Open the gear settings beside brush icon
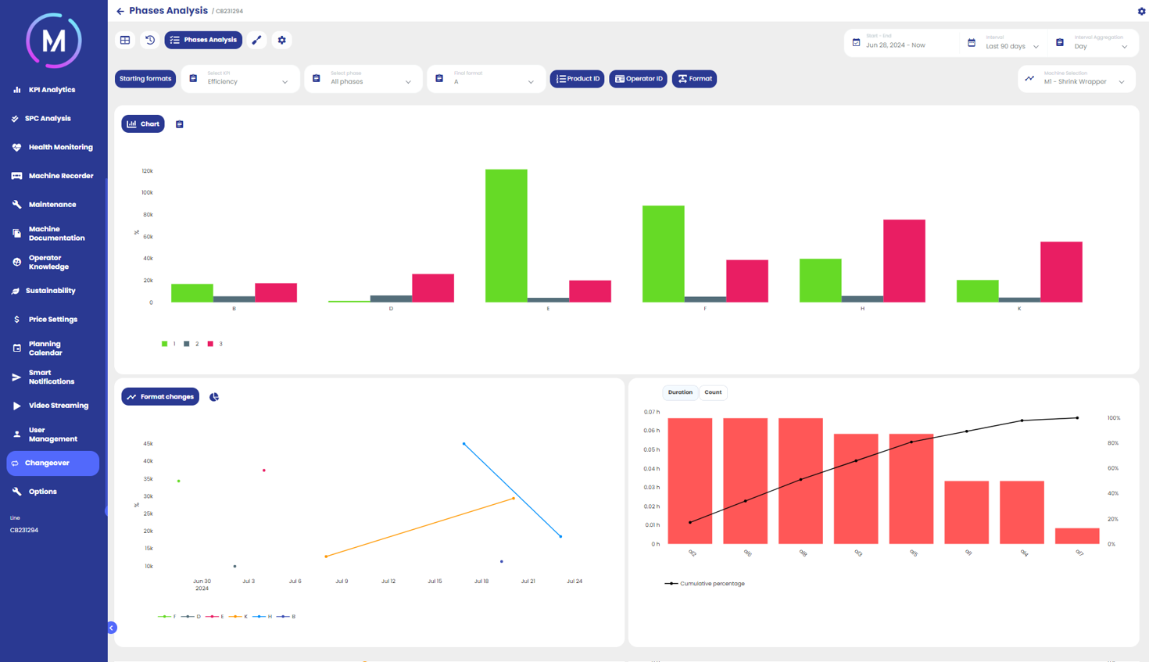The width and height of the screenshot is (1149, 662). tap(282, 40)
